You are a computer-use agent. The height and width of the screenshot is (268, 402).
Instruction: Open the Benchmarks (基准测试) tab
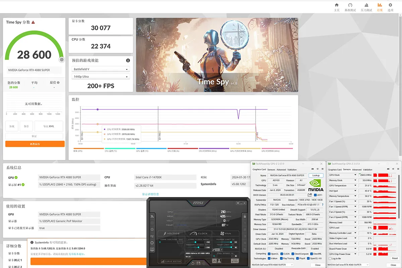tap(350, 7)
